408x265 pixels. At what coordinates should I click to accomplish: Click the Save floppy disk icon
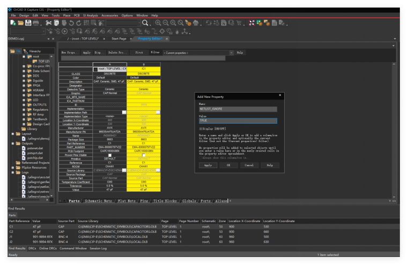[28, 23]
